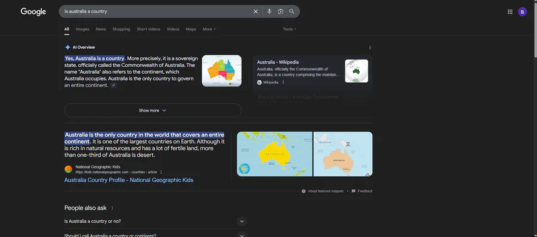Open Wikipedia source card three-dot menu
The image size is (537, 237).
coord(283,82)
